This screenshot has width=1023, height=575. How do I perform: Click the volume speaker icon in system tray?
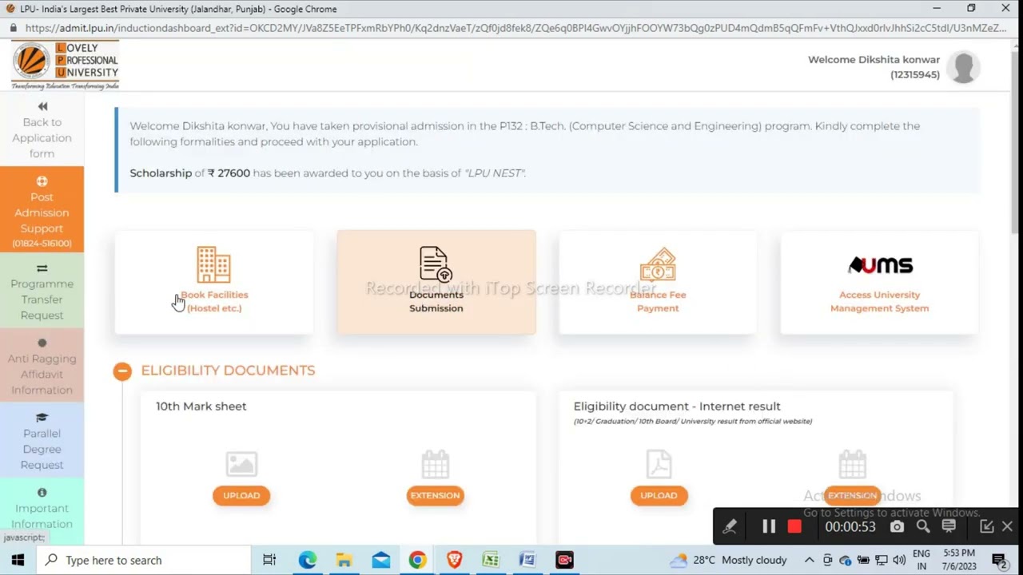[x=899, y=560]
